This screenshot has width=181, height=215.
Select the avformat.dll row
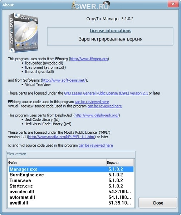pos(71,197)
